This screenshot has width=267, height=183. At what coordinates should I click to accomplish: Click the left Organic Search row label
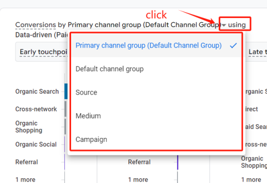tap(37, 91)
